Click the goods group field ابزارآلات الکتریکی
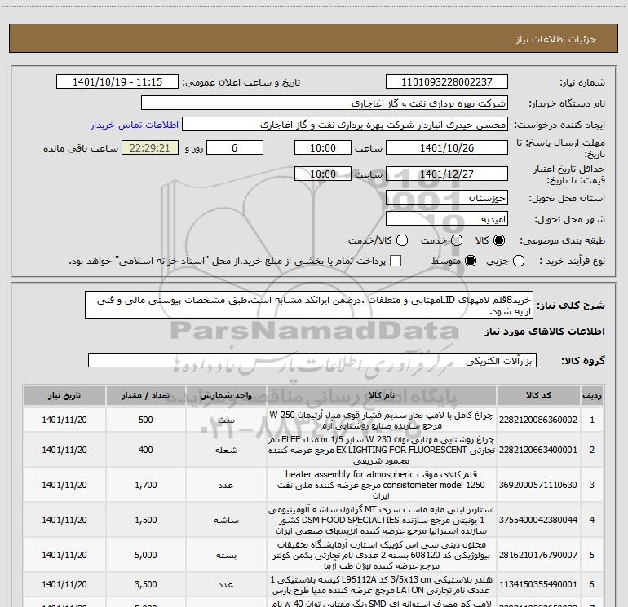628x607 pixels. pos(312,360)
